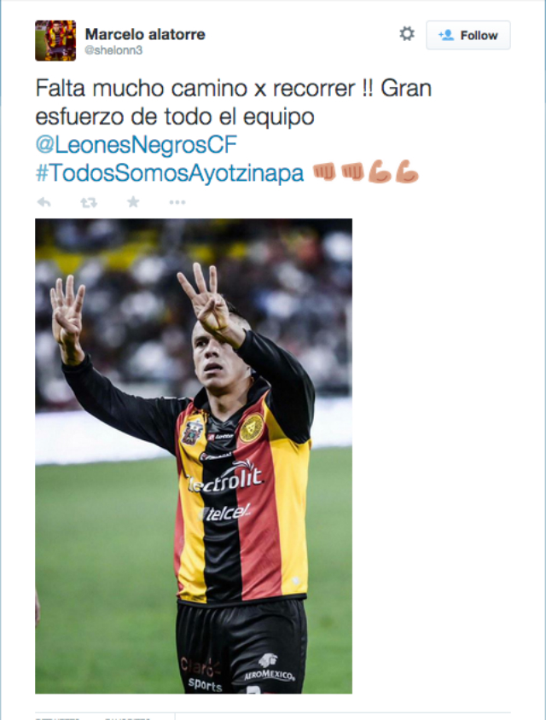The image size is (546, 720).
Task: View Marcelo alatorre's profile avatar
Action: (x=55, y=40)
